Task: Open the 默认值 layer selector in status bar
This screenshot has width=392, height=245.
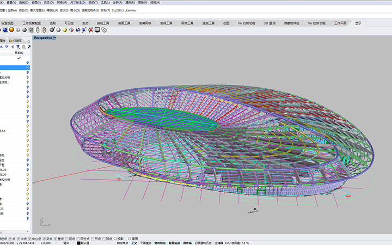Action: tap(84, 243)
